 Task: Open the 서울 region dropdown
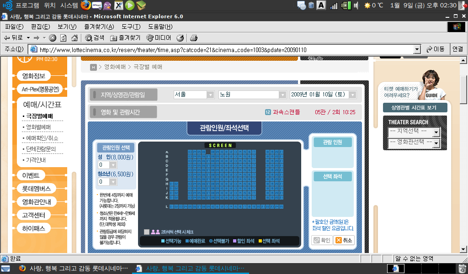pyautogui.click(x=194, y=95)
